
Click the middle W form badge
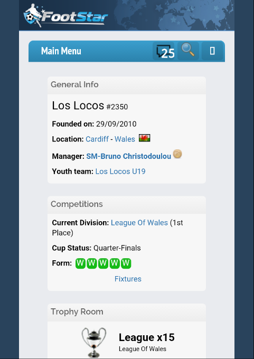pos(103,263)
